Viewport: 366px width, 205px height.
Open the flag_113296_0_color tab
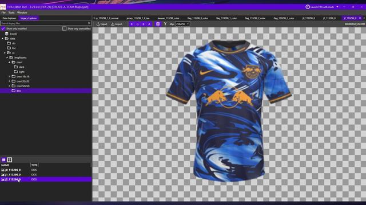197,18
